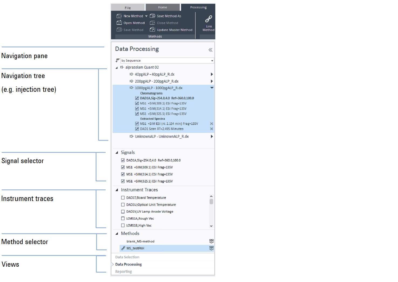
Task: Expand the 40pgALP injection arrow
Action: [x=212, y=74]
